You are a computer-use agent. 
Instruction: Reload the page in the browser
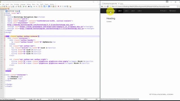coord(108,7)
